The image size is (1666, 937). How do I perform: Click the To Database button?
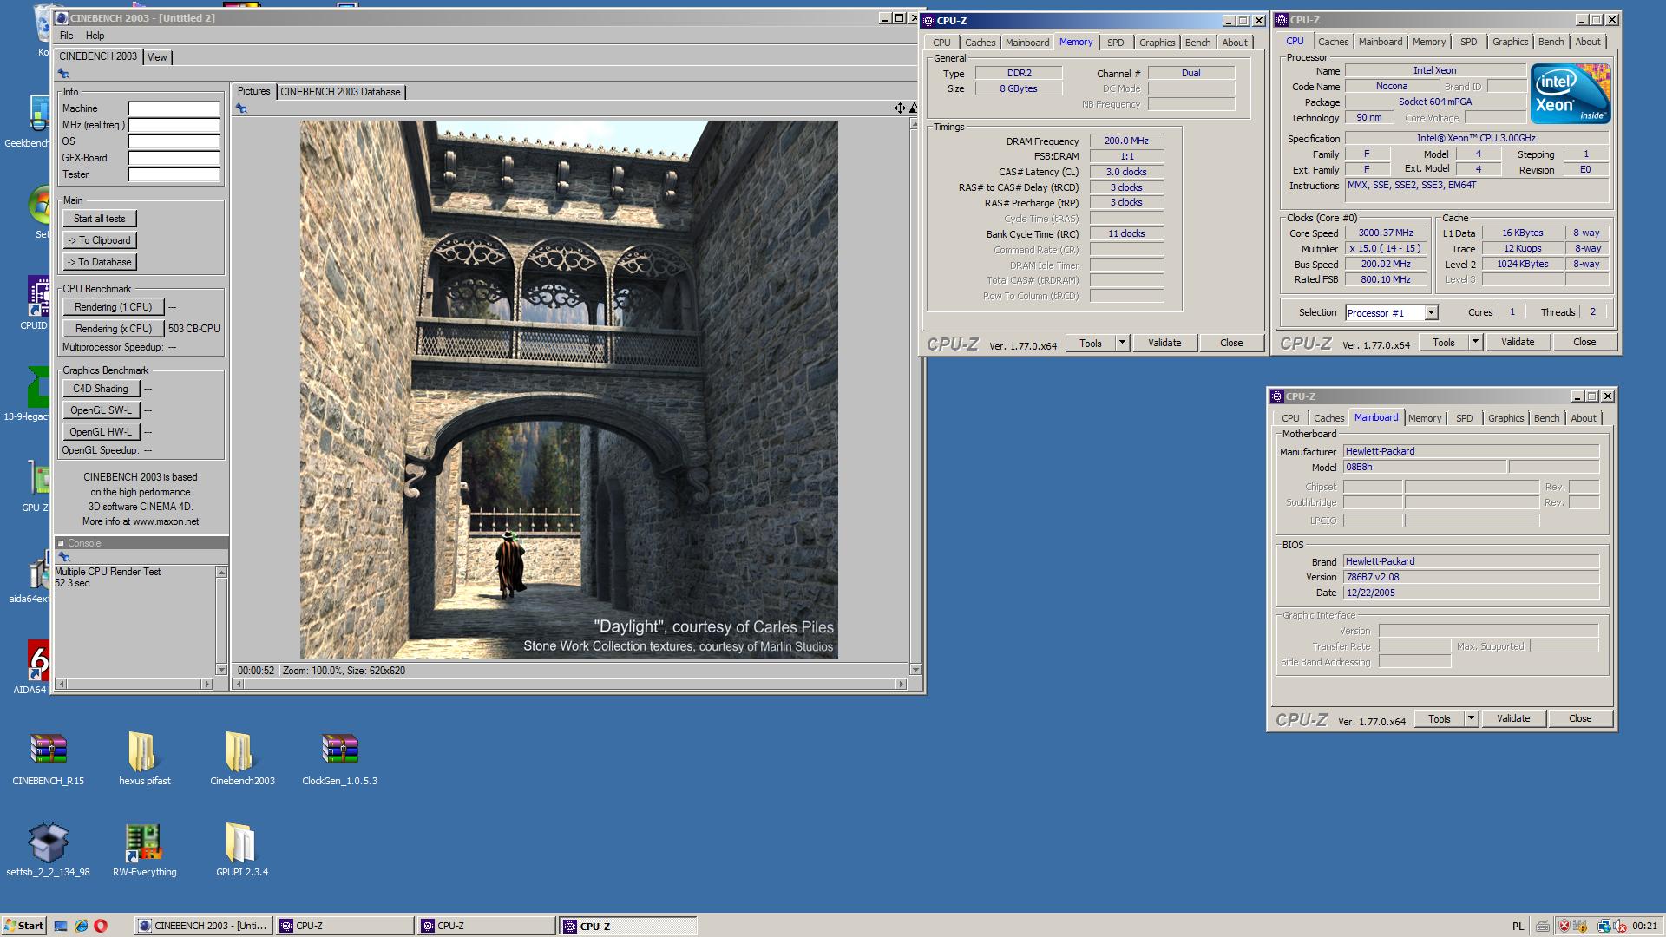[x=100, y=262]
